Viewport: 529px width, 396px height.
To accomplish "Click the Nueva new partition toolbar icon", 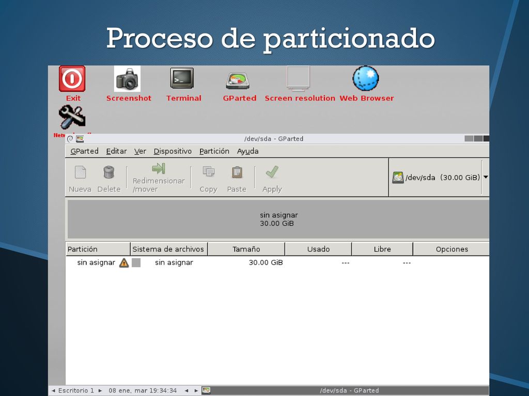I will (80, 172).
